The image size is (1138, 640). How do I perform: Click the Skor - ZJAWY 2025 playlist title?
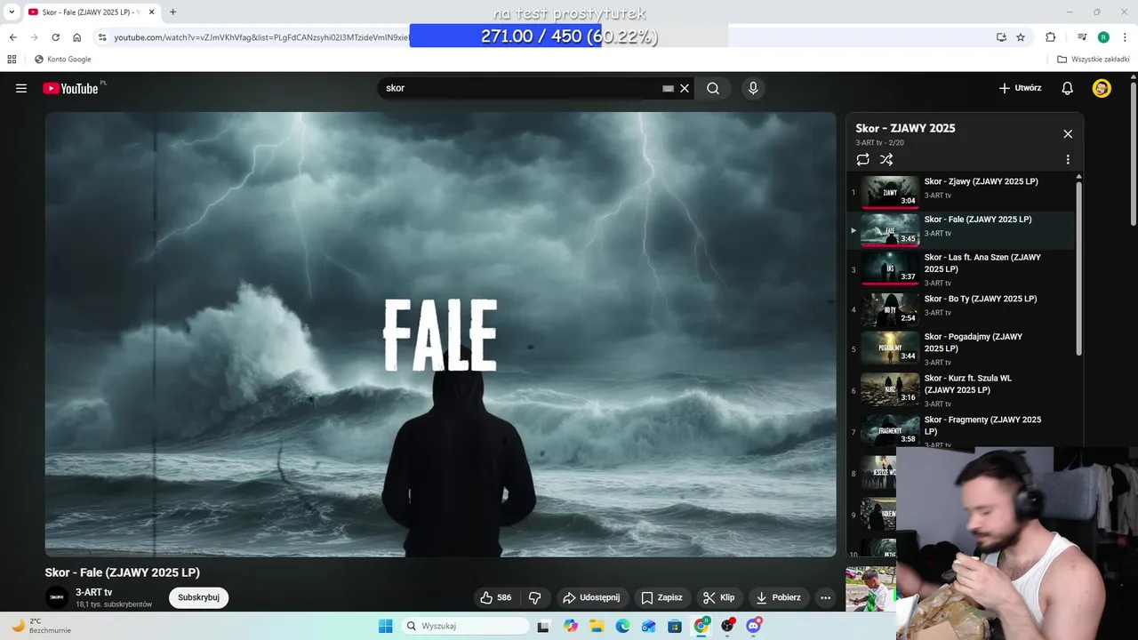pyautogui.click(x=905, y=128)
